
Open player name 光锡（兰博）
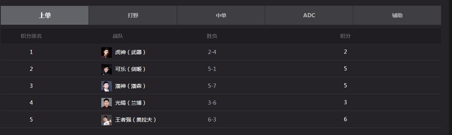pos(131,103)
